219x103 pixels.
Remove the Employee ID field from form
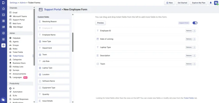pos(189,31)
